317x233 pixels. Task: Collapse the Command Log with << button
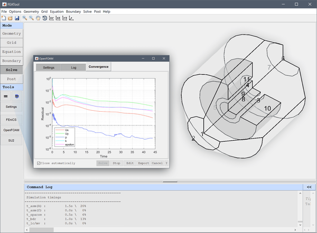click(x=309, y=187)
